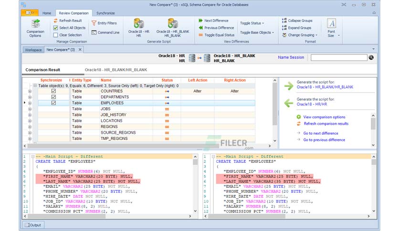Viewport: 399px width, 231px height.
Task: Click Refresh Result icon
Action: click(55, 21)
